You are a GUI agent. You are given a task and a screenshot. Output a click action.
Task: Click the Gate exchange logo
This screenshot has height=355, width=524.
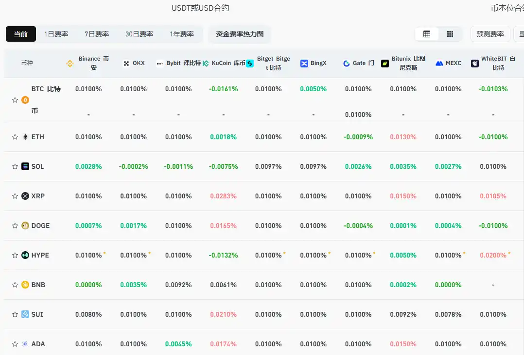[347, 64]
